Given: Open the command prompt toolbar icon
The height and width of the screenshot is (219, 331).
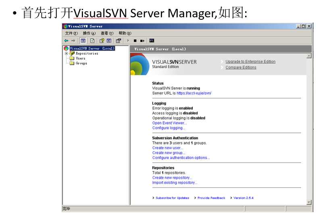Looking at the screenshot, I should (x=152, y=41).
